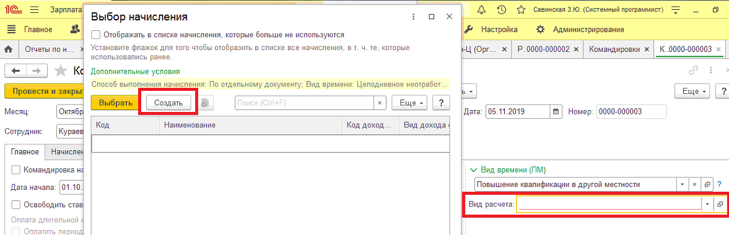Open dialog options three-dot menu

point(413,17)
